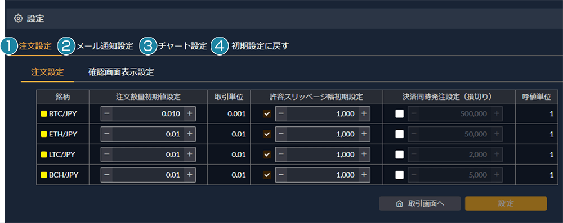Open the メール通知設定 tab
The width and height of the screenshot is (563, 223).
click(105, 46)
